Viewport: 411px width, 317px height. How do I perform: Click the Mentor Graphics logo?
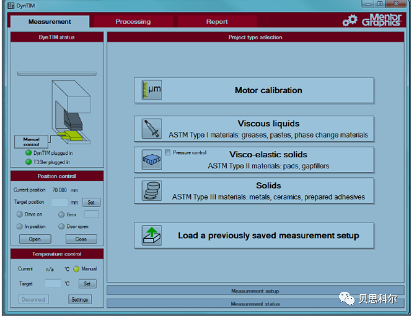(382, 20)
